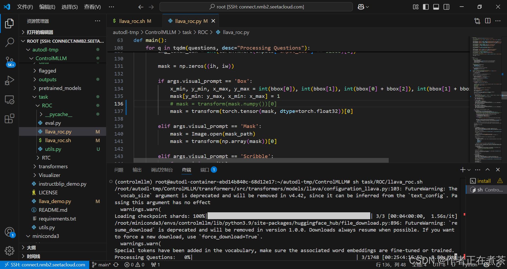
Task: Open Run and Debug view
Action: tap(10, 81)
